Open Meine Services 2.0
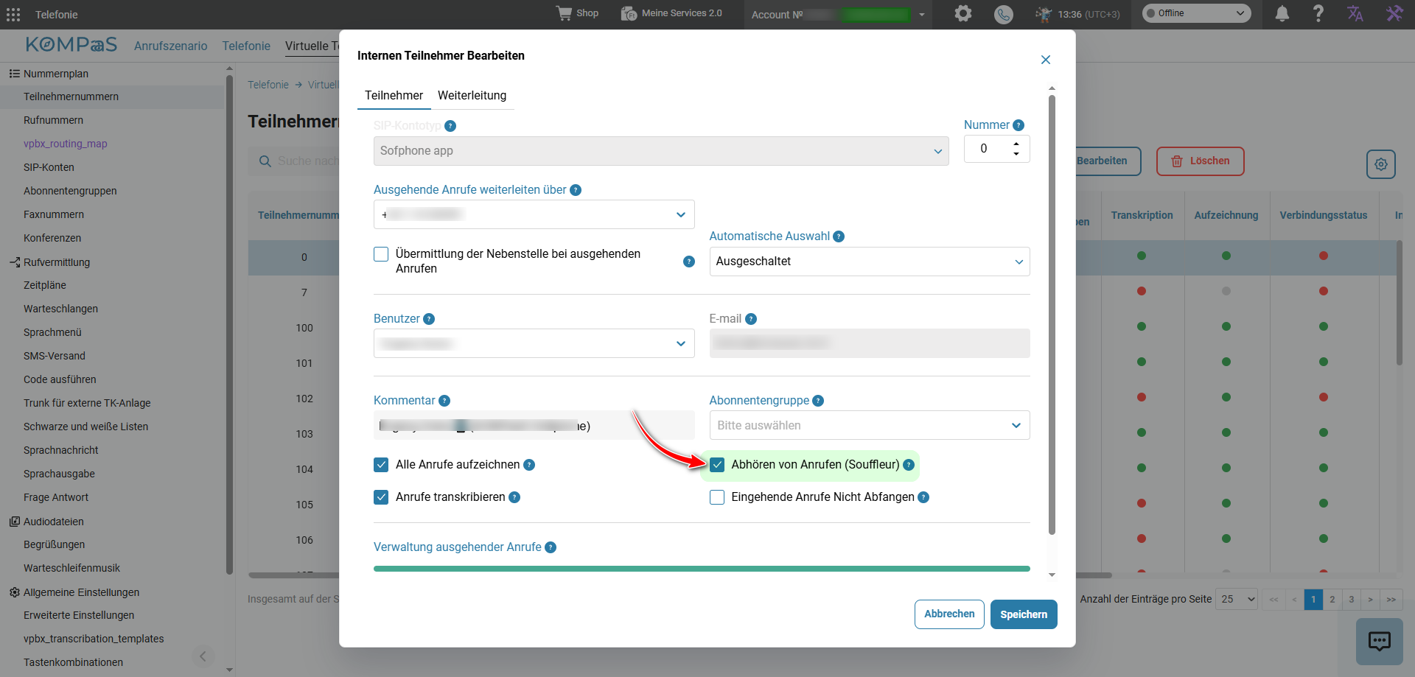1415x677 pixels. point(671,13)
